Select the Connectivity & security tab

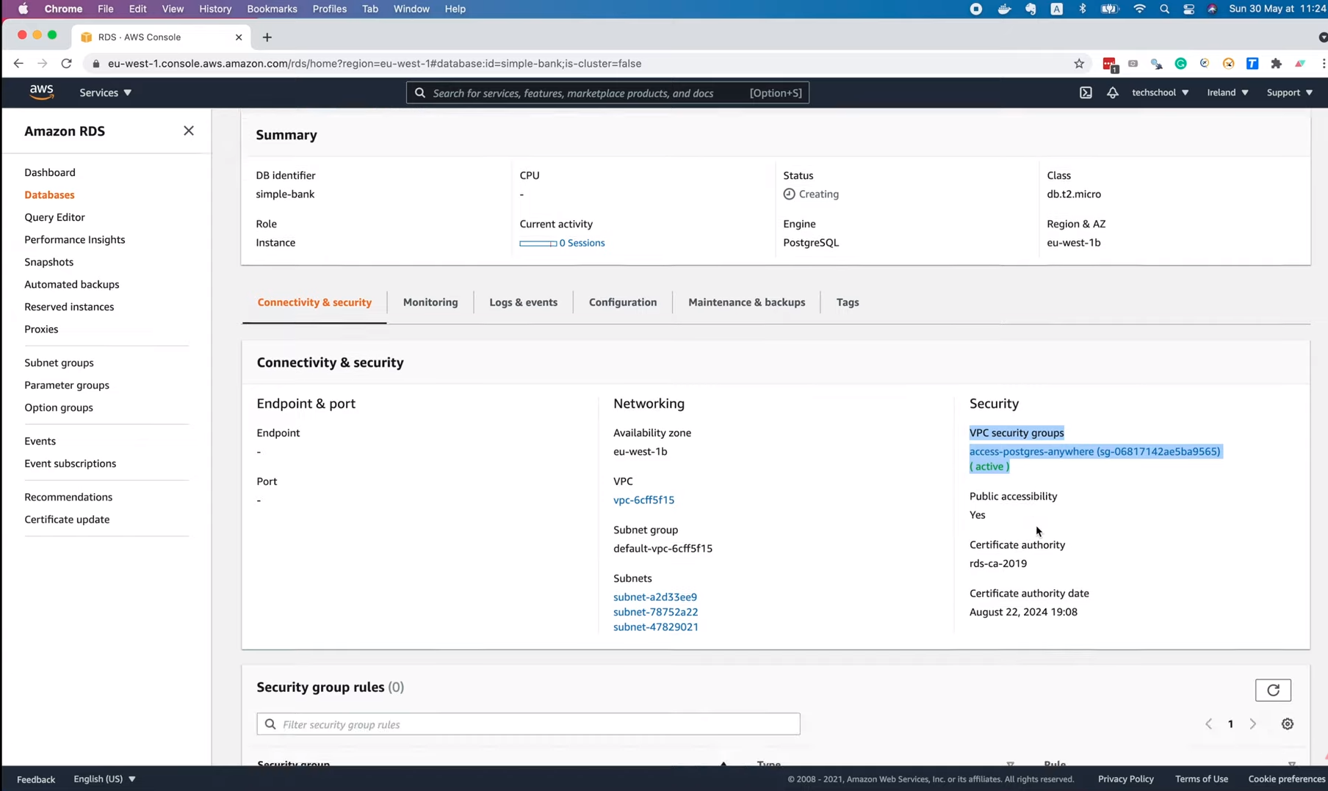(314, 302)
